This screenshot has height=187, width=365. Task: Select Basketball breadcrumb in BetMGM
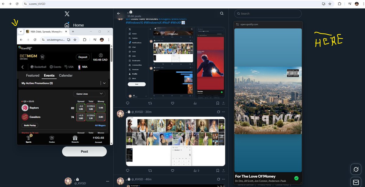click(x=38, y=67)
